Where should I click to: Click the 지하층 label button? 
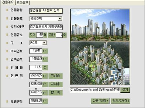(x=55, y=84)
